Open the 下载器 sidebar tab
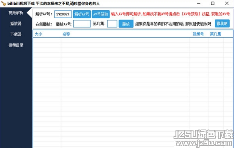The width and height of the screenshot is (234, 148). pos(16,34)
